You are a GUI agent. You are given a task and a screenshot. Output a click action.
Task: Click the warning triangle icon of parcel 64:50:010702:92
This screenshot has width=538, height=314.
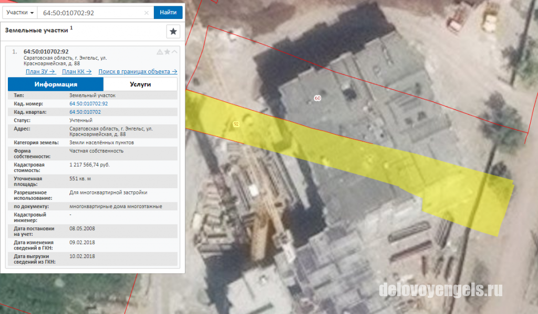click(160, 52)
